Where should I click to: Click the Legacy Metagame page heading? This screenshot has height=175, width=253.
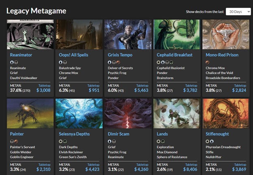pos(36,11)
